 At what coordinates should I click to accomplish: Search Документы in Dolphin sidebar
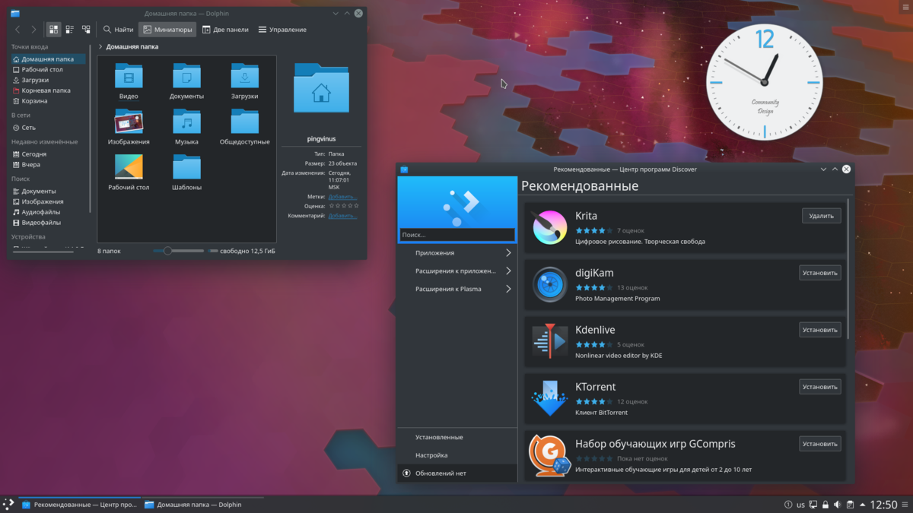(x=48, y=192)
